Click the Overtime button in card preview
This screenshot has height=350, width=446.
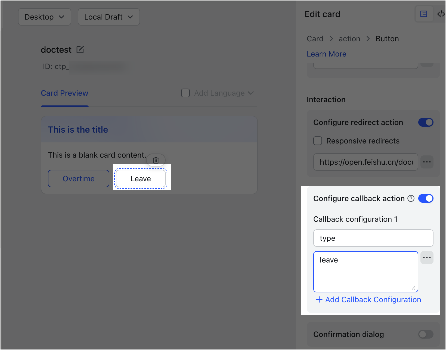coord(79,179)
